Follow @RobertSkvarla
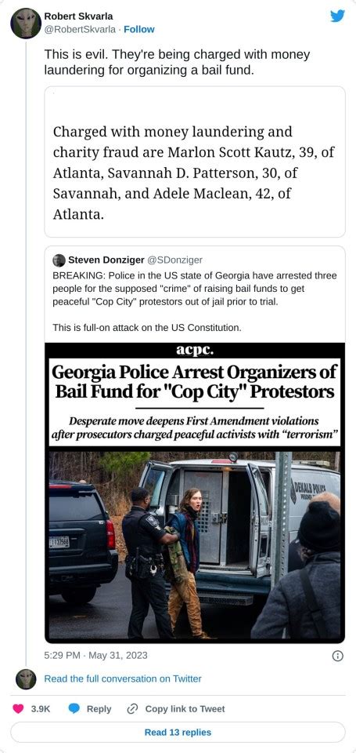This screenshot has width=356, height=753. click(x=139, y=29)
